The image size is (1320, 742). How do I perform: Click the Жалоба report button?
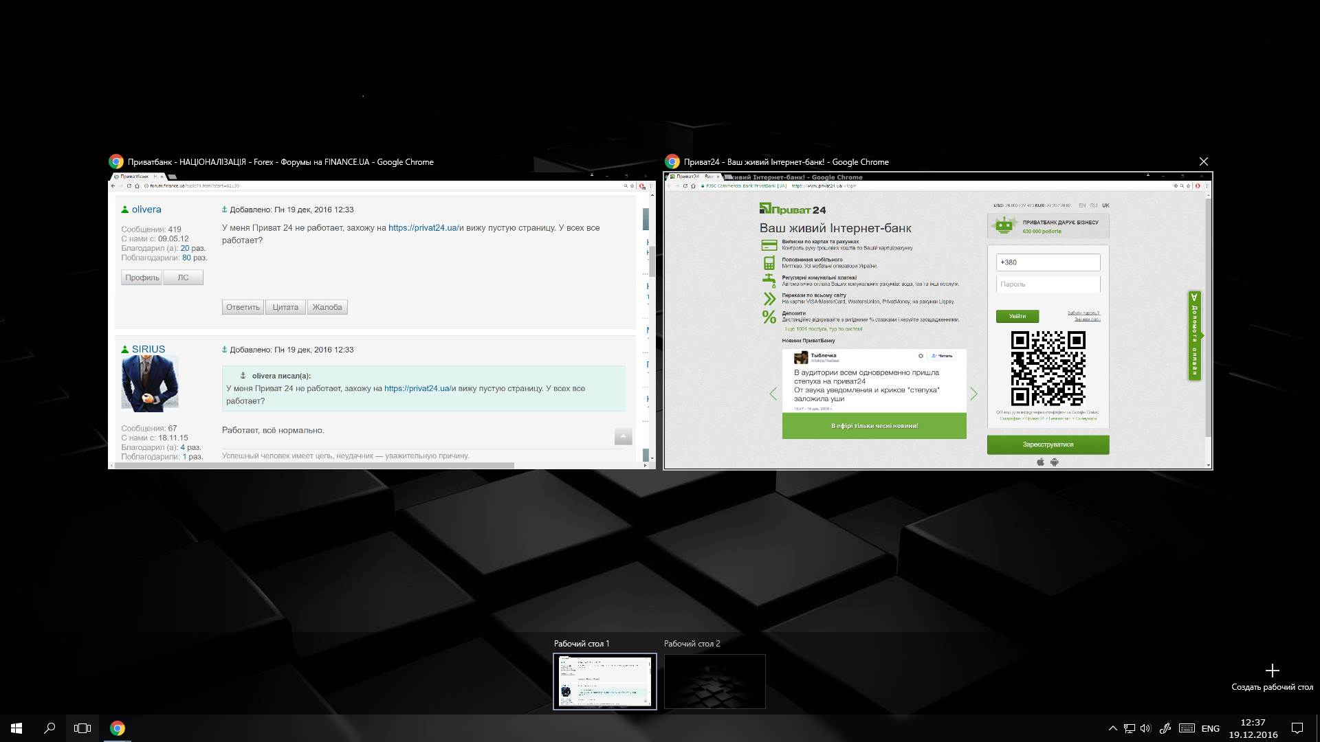click(327, 307)
